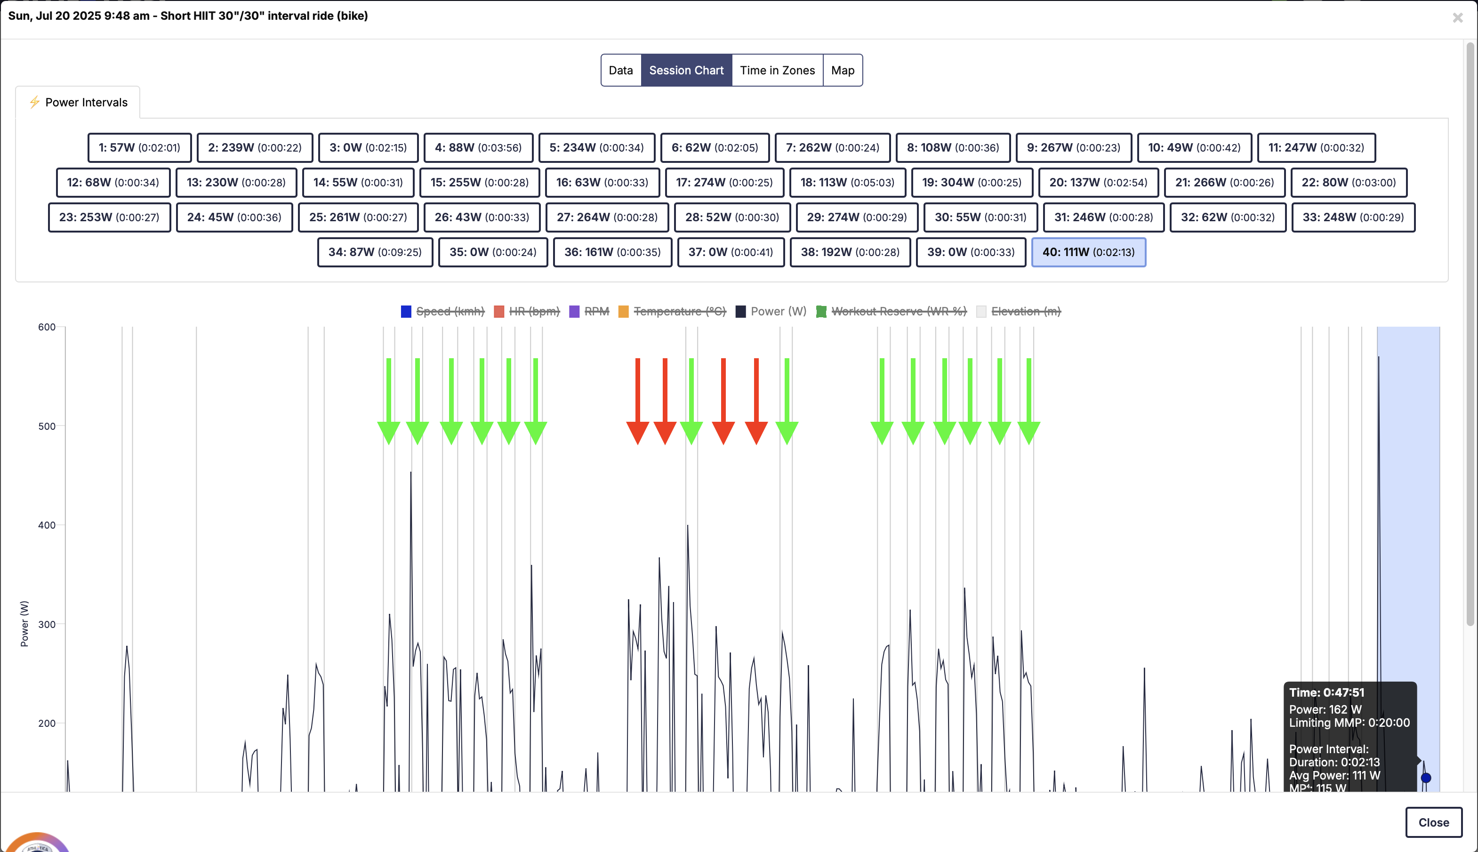Select interval 1: 57W (0:02:01)

point(139,147)
